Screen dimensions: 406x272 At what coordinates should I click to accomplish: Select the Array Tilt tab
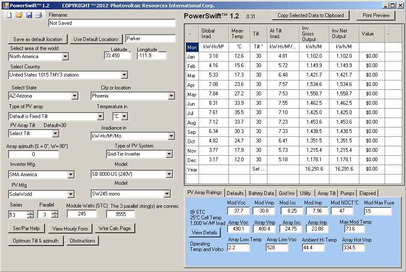coord(326,193)
